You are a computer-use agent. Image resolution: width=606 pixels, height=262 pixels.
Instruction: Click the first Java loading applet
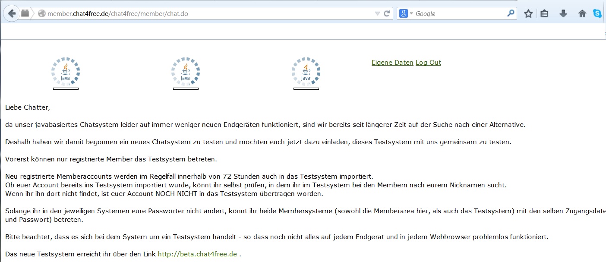click(66, 72)
